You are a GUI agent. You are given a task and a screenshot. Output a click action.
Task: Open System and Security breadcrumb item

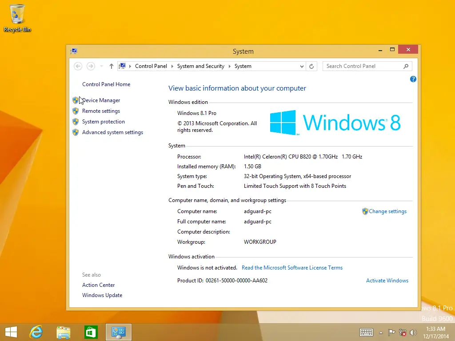tap(200, 66)
